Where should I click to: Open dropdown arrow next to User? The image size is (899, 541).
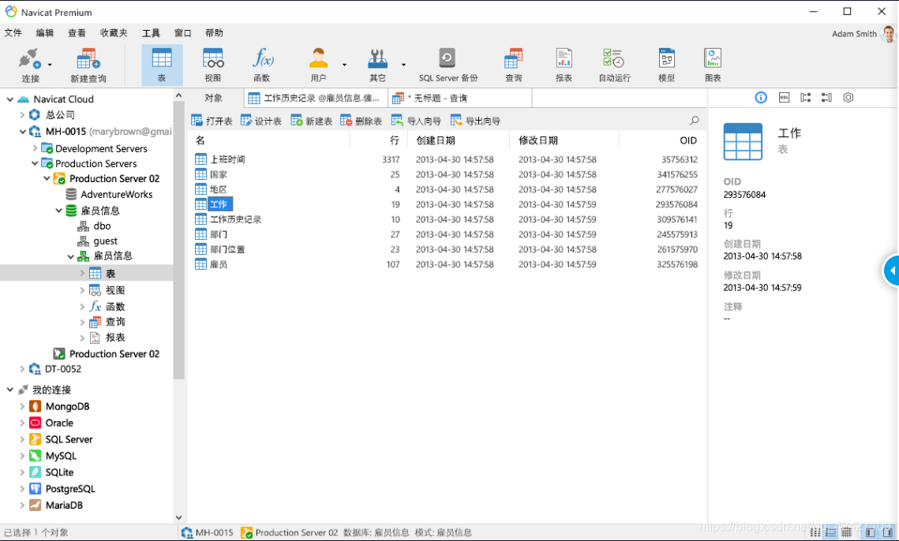pos(344,65)
